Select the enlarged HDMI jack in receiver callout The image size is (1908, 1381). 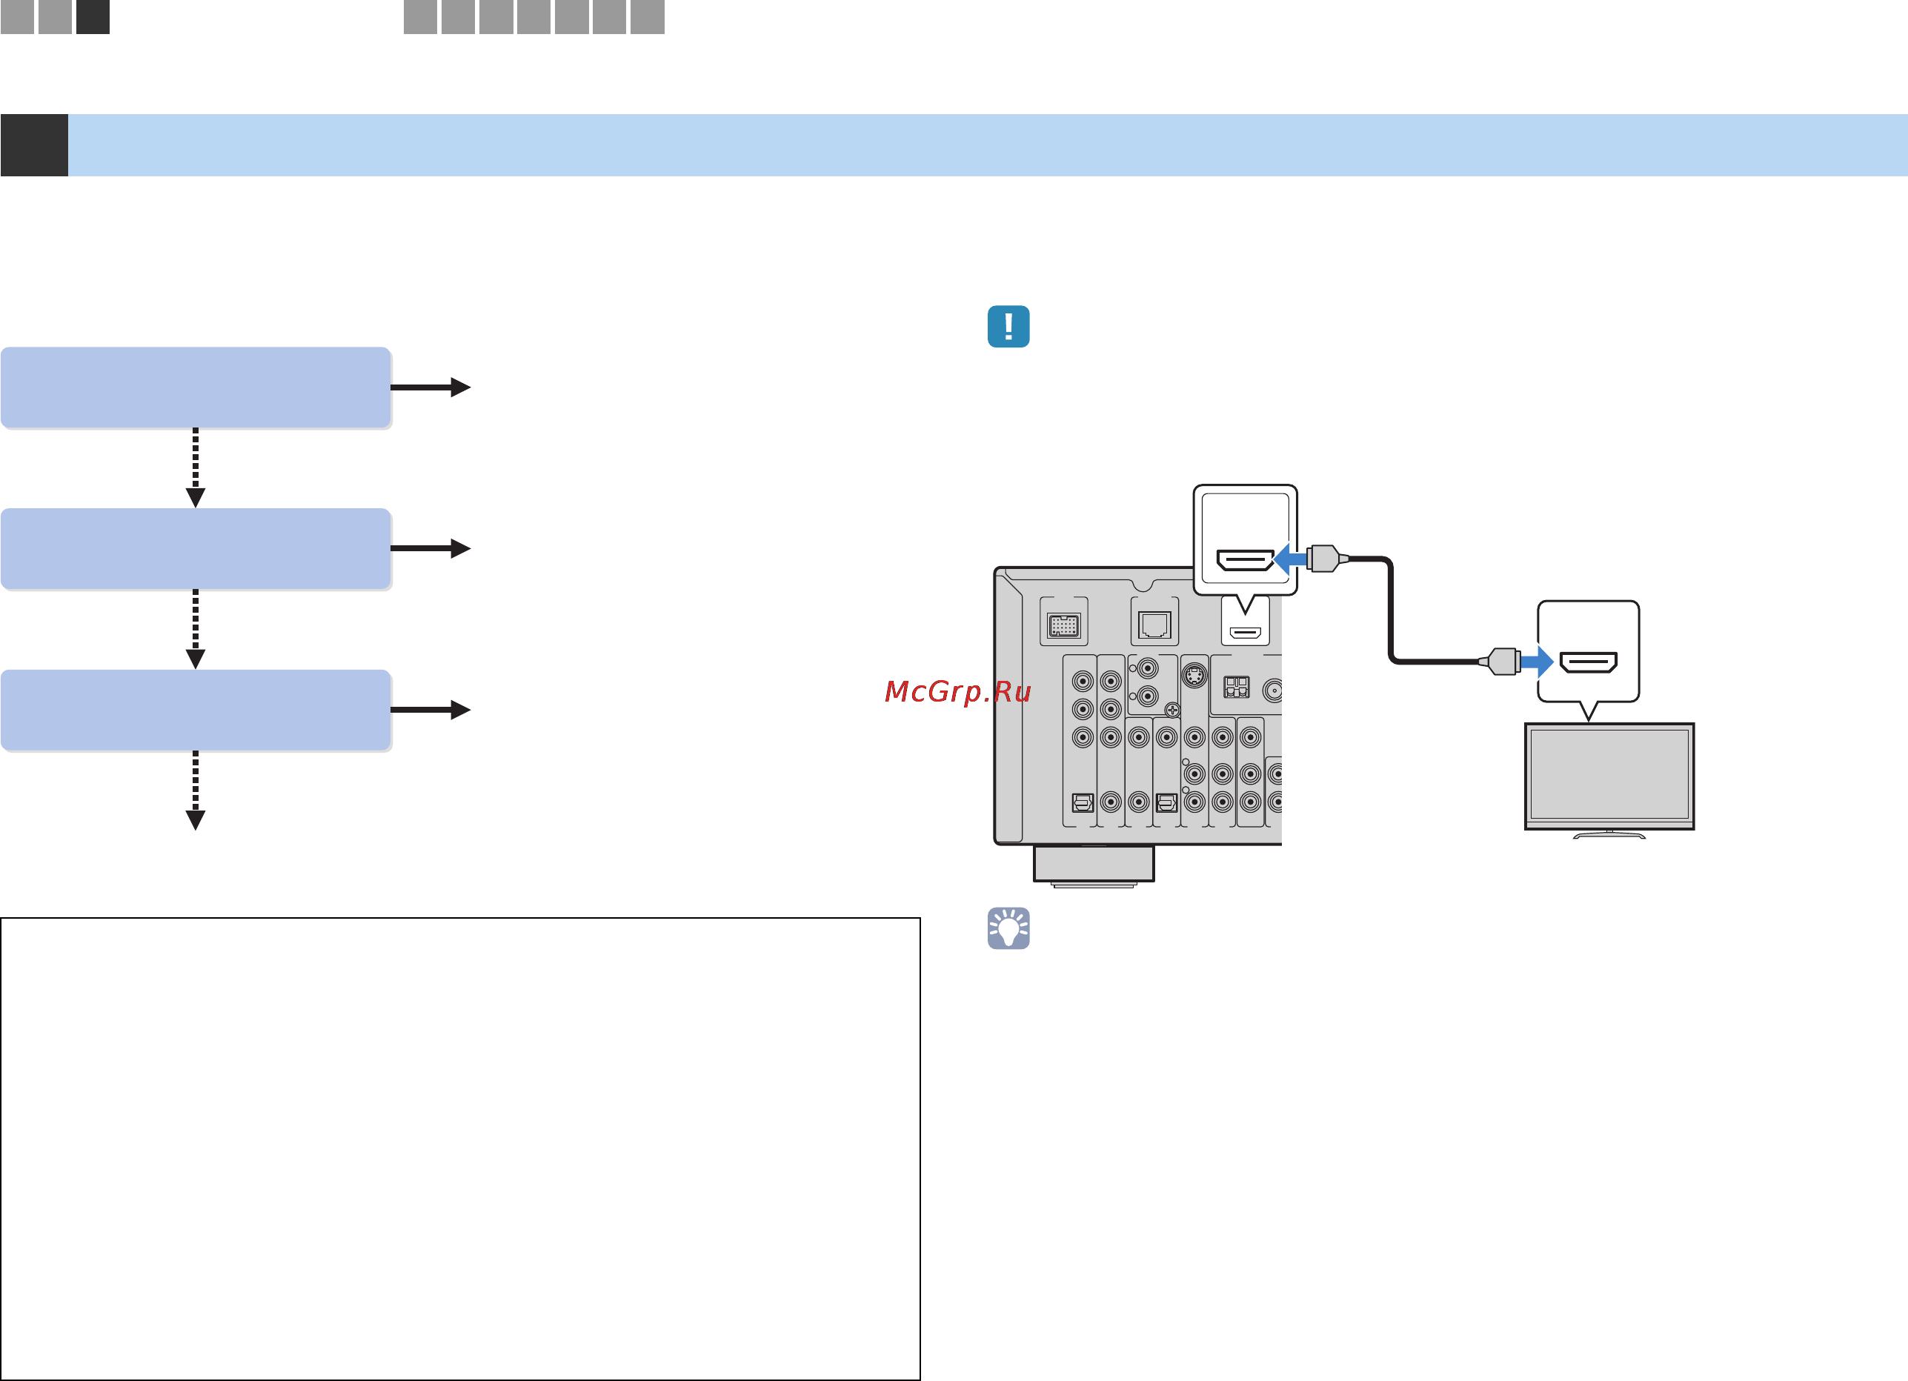pos(1245,559)
